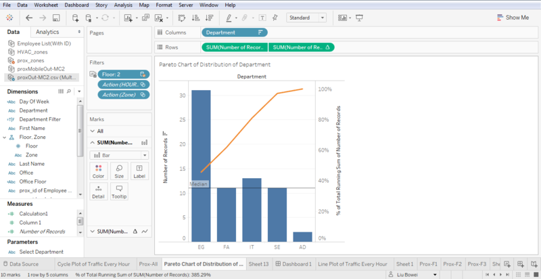
Task: Click the first SUM(Number of Recor.. pill on Rows
Action: [235, 47]
